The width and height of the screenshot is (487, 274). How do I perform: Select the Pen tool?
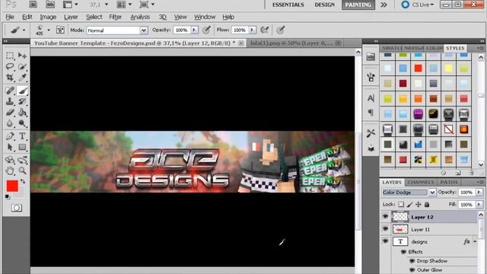pos(10,136)
